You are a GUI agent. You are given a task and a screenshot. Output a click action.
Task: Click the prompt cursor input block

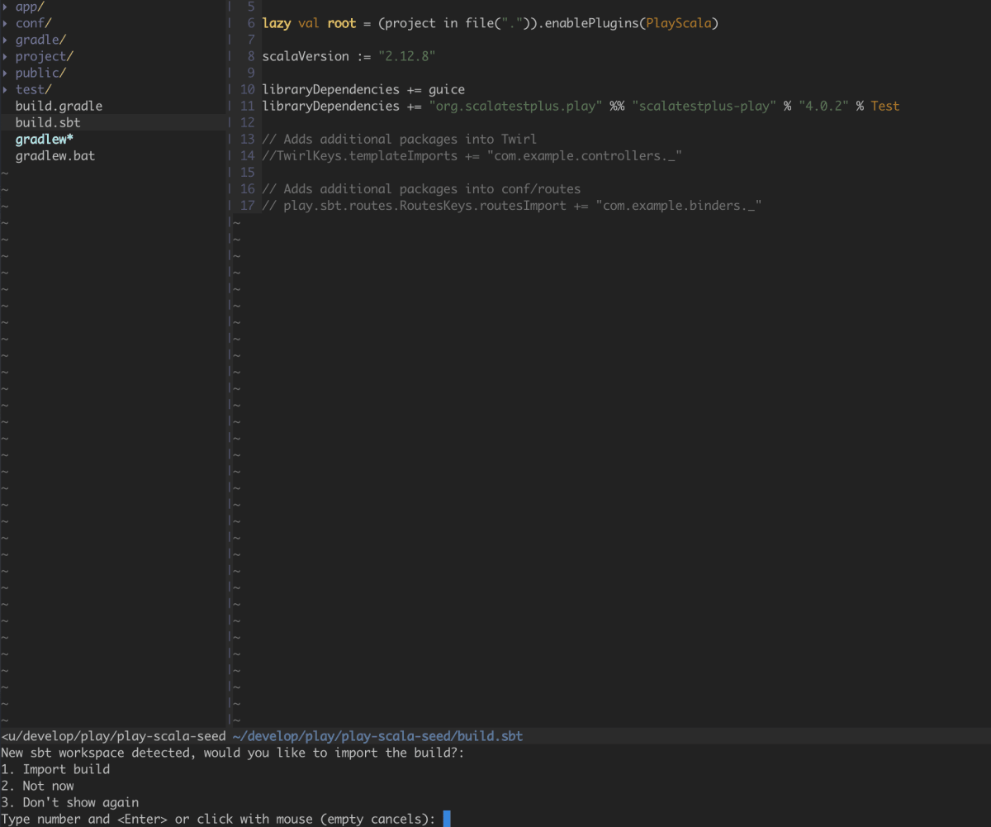[x=447, y=819]
